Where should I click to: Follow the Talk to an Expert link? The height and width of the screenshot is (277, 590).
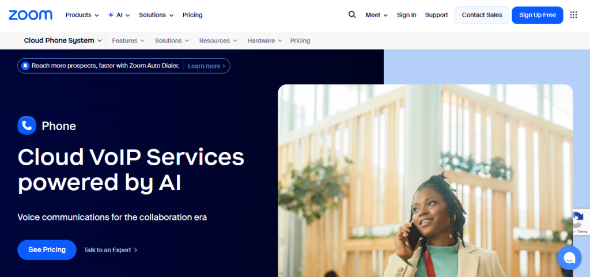[x=111, y=250]
